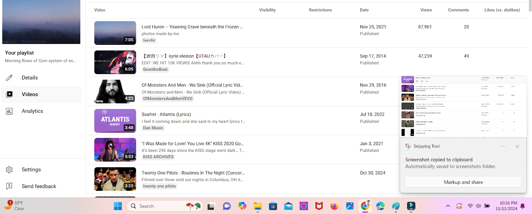Select Send feedback in the sidebar
This screenshot has width=532, height=214.
39,186
